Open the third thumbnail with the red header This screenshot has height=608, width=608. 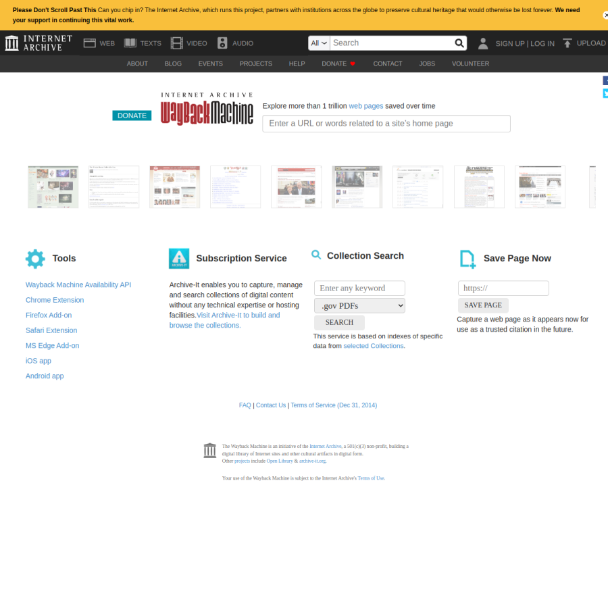175,187
